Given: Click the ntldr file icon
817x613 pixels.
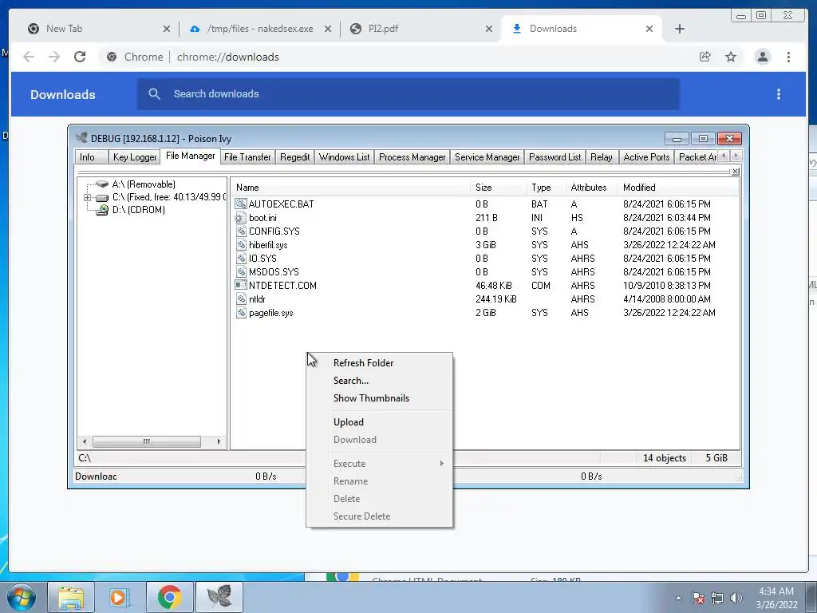Looking at the screenshot, I should [240, 299].
